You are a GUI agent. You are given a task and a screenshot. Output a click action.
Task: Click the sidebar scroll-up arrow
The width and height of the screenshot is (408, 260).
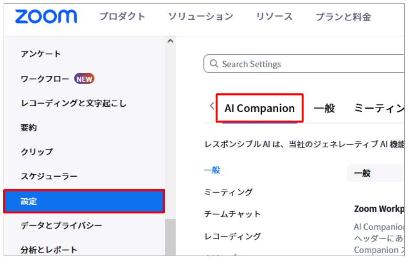171,41
